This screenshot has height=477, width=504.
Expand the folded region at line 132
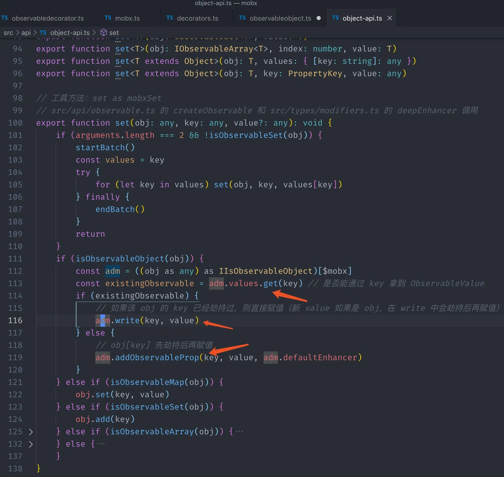click(31, 444)
